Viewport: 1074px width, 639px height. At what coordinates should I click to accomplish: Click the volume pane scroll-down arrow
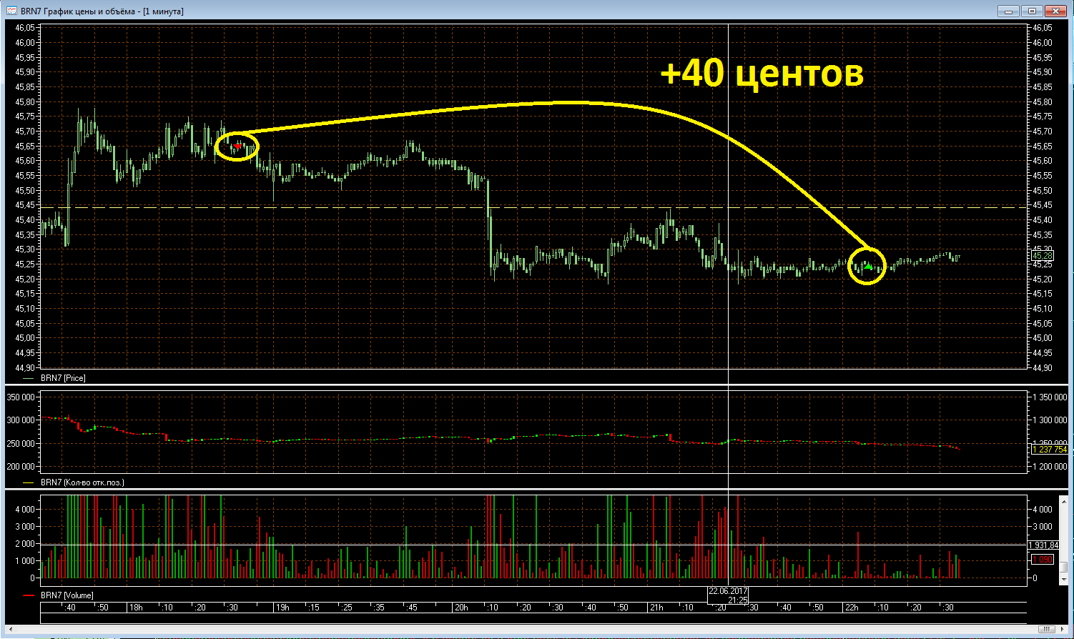click(1065, 580)
